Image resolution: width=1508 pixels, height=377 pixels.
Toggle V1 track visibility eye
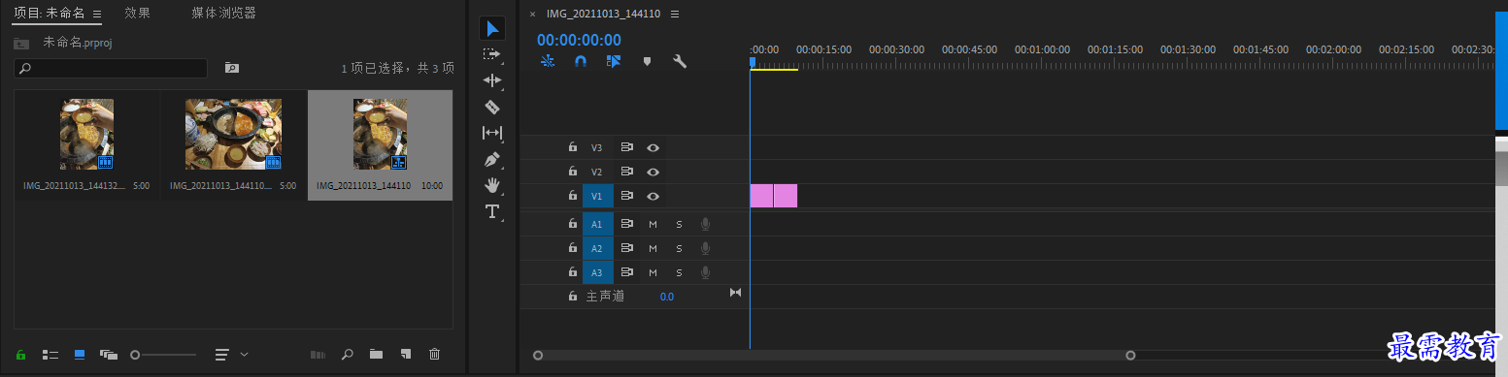(653, 196)
